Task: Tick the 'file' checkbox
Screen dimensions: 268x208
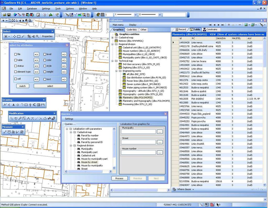Action: point(15,54)
